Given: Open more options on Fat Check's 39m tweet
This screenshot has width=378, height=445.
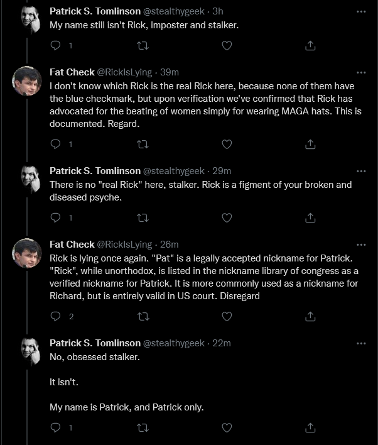Looking at the screenshot, I should [x=361, y=73].
